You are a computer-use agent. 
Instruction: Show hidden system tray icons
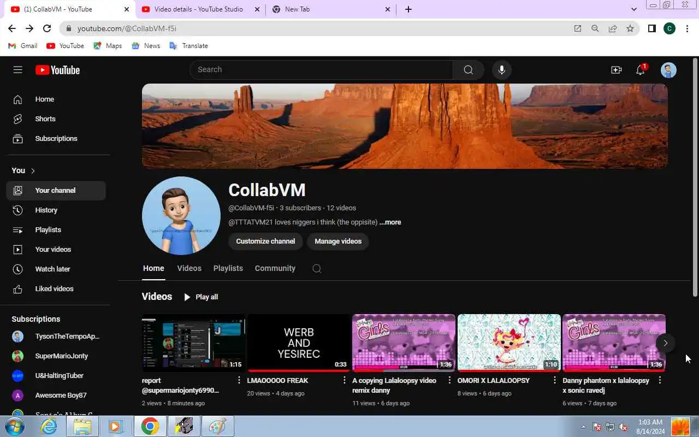pos(583,427)
